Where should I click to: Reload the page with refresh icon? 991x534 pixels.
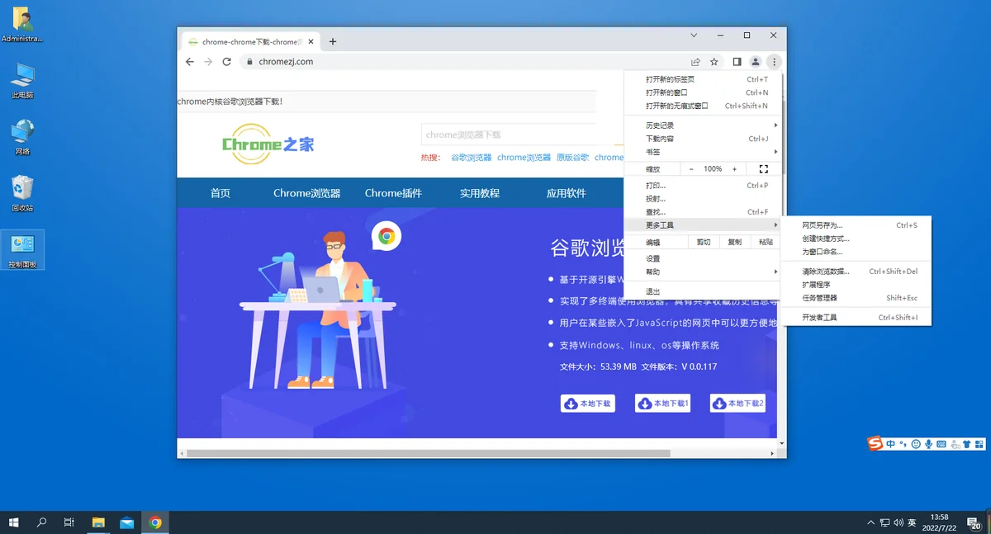click(226, 62)
